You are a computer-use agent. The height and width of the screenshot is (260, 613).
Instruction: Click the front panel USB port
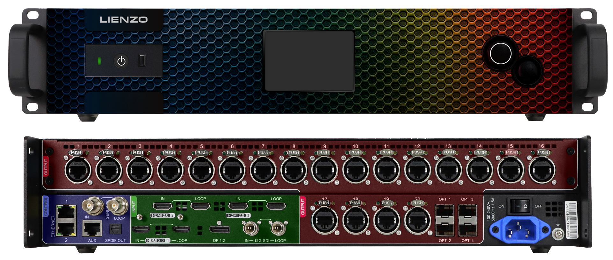(x=142, y=61)
